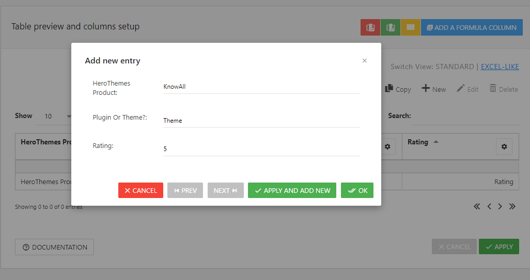Click the PREV button in dialog
This screenshot has height=280, width=530.
click(x=185, y=190)
